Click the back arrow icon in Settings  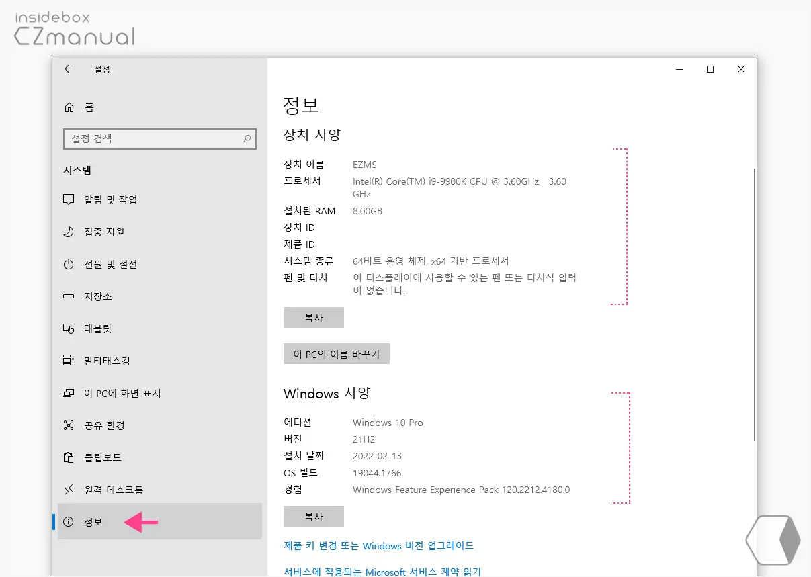click(x=69, y=69)
